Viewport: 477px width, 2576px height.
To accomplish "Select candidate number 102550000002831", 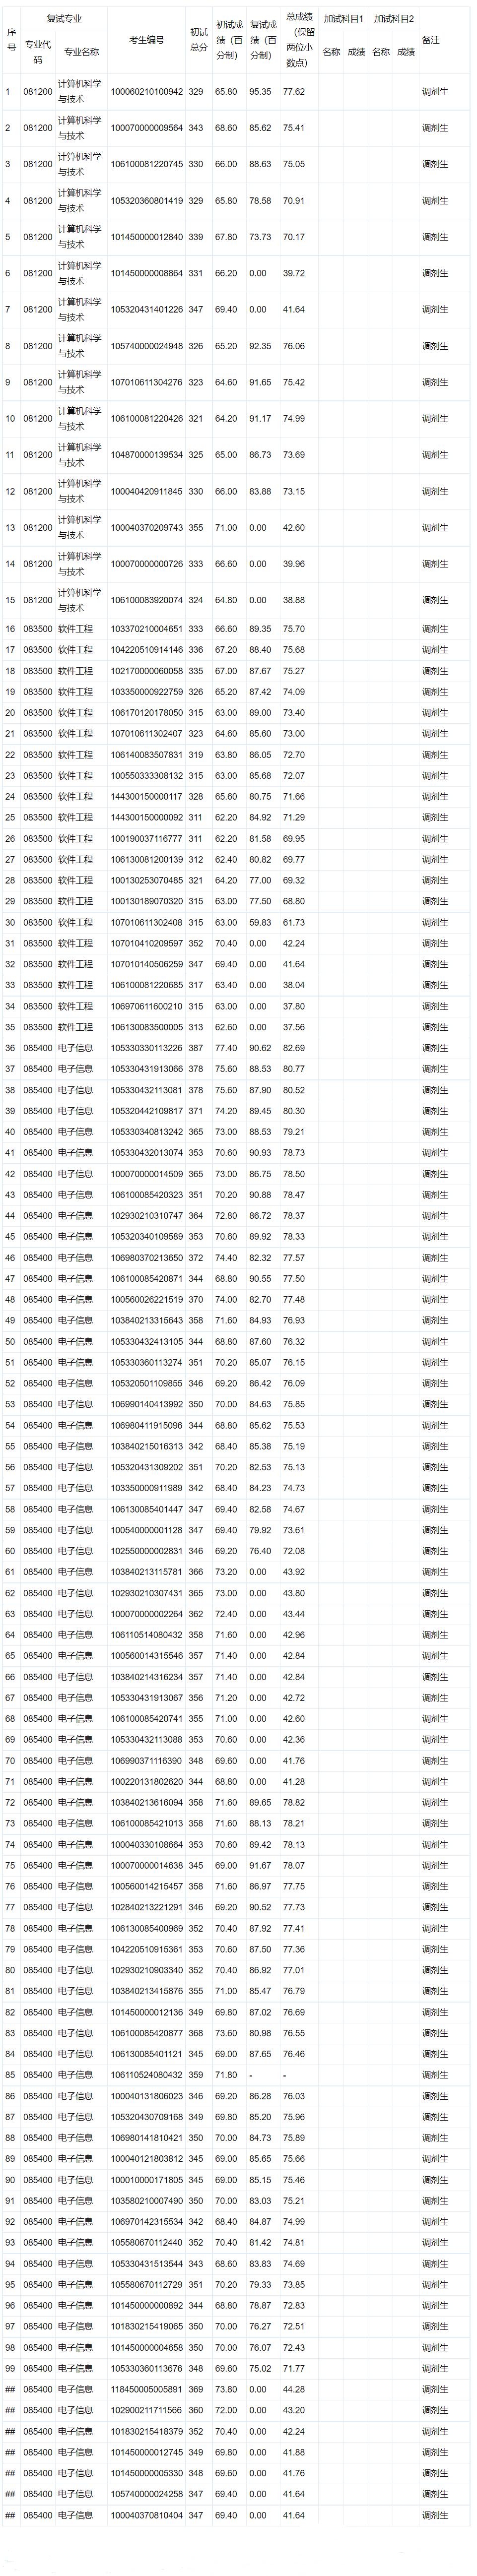I will (146, 1551).
